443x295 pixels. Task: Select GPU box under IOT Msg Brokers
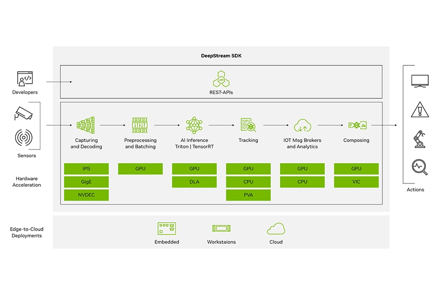(x=302, y=169)
